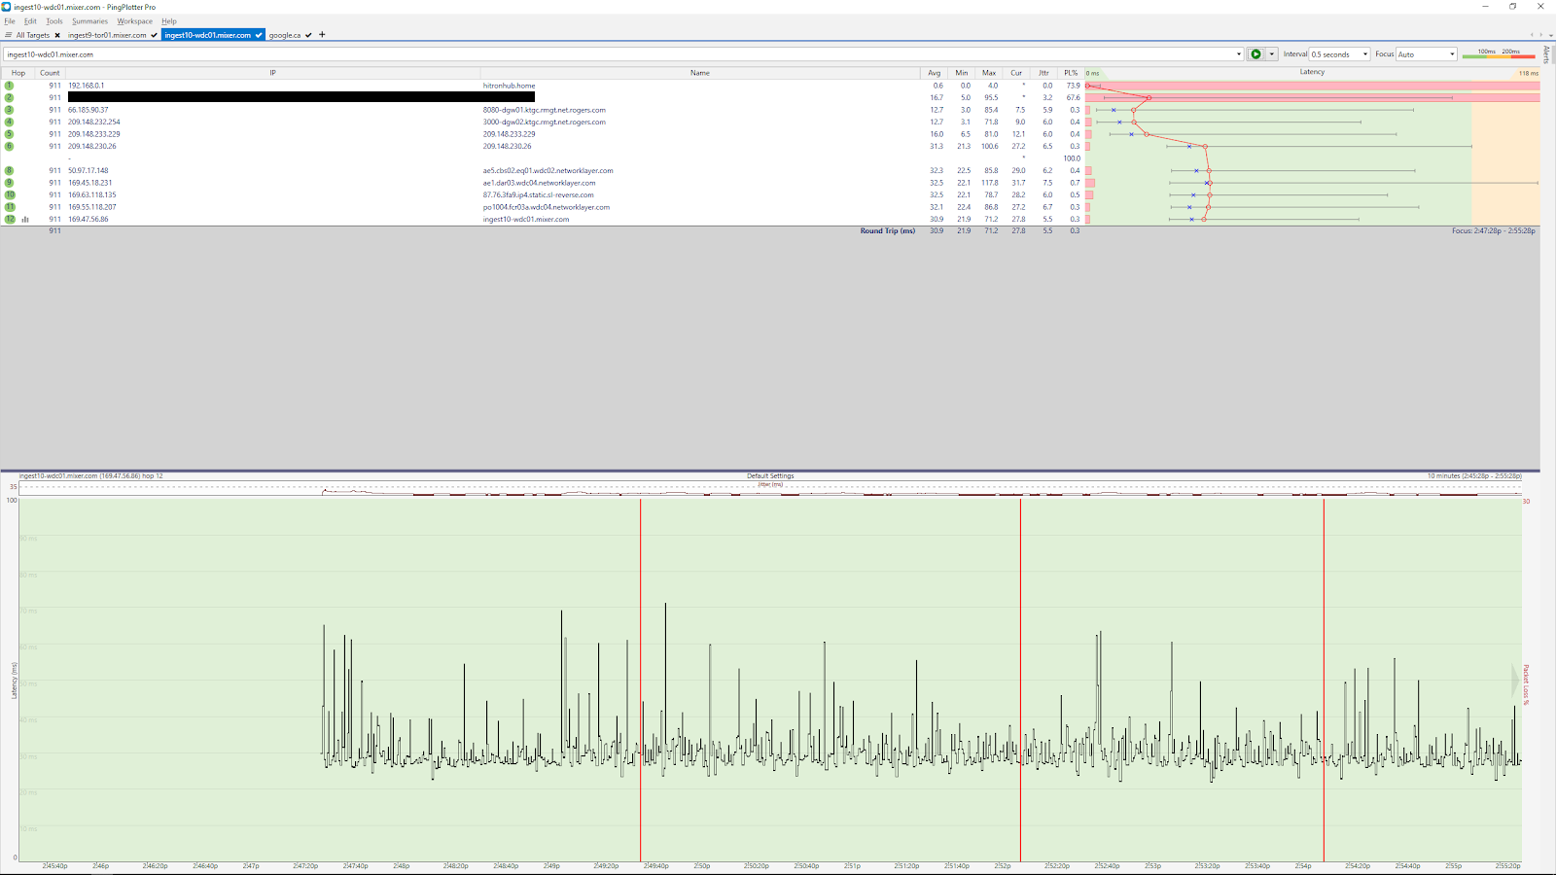Viewport: 1556px width, 875px height.
Task: Click red marker line near 2:49:40p
Action: [640, 679]
